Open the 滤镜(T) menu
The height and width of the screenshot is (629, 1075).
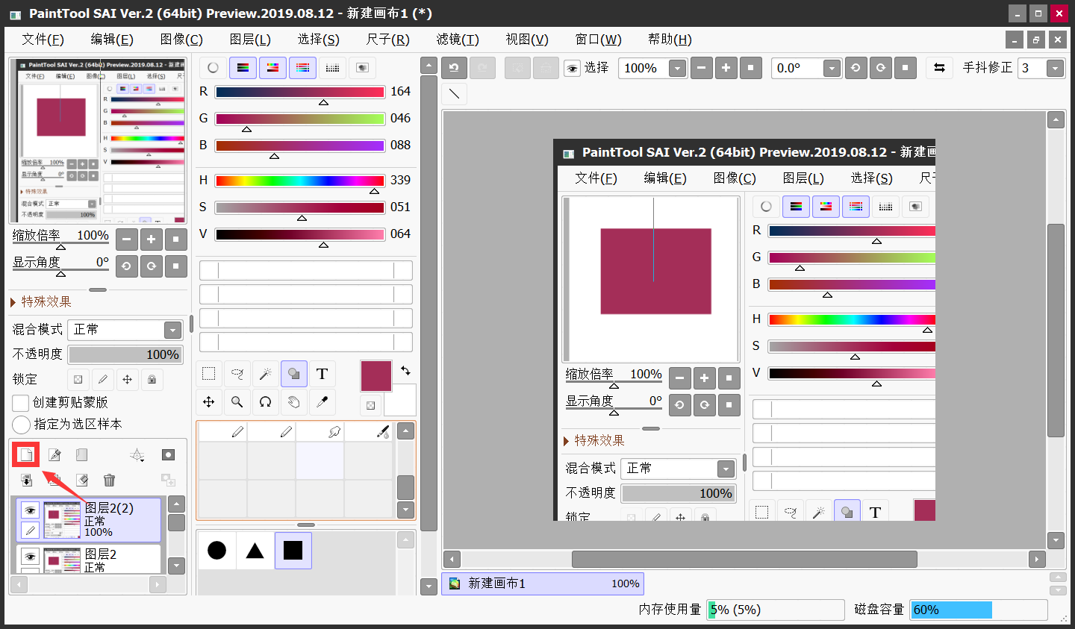[x=458, y=40]
